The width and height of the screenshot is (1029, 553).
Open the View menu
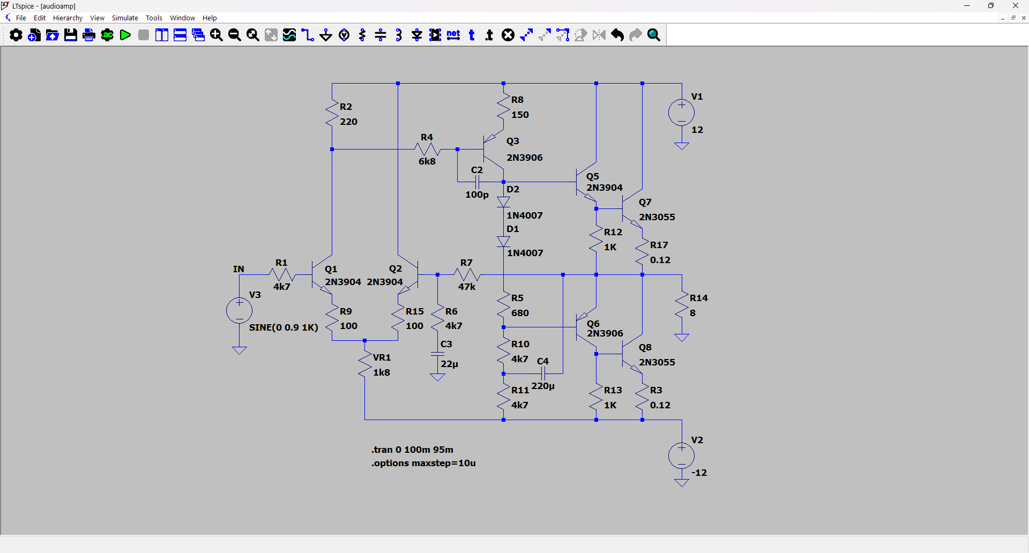pyautogui.click(x=97, y=18)
